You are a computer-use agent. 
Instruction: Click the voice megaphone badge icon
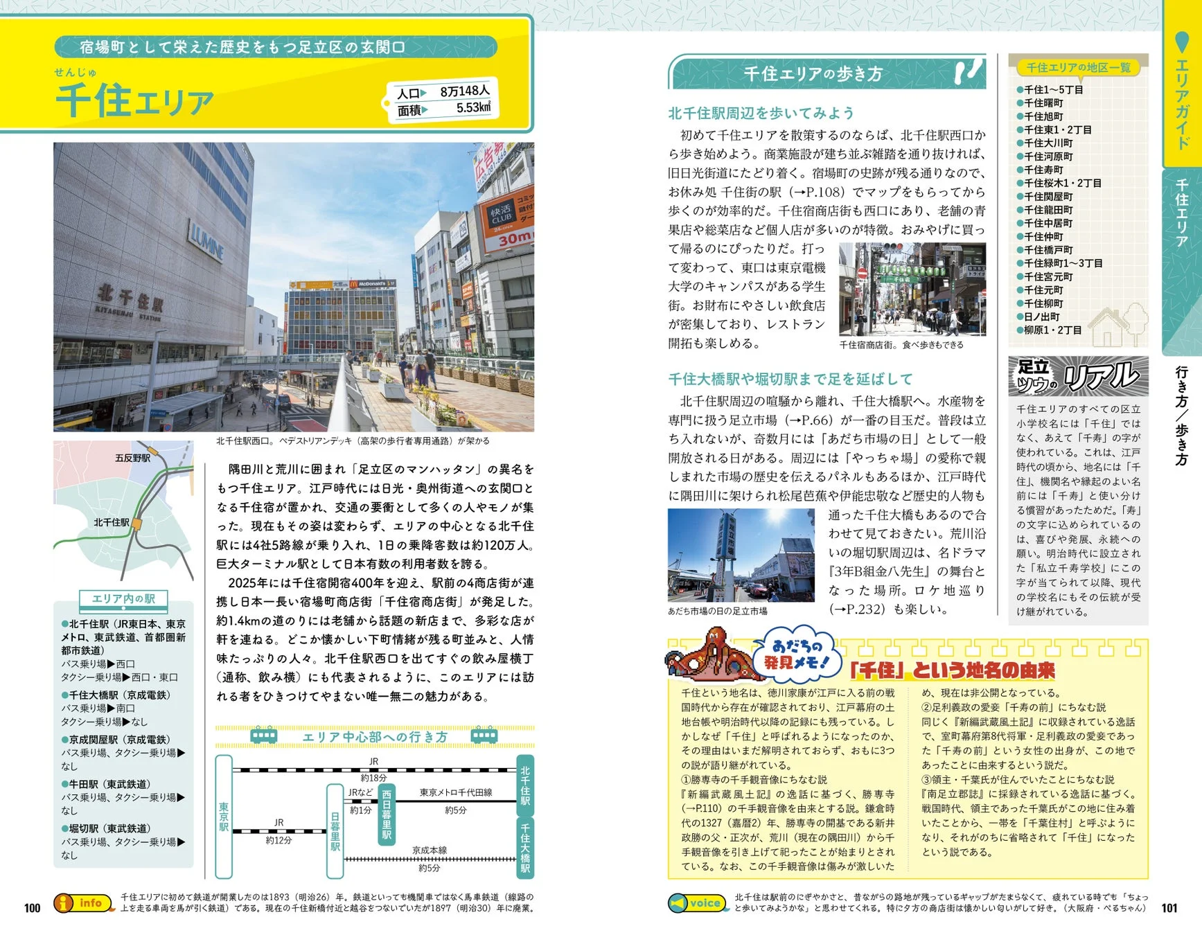coord(678,903)
